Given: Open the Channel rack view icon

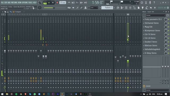Looking at the screenshot, I should coord(126,8).
